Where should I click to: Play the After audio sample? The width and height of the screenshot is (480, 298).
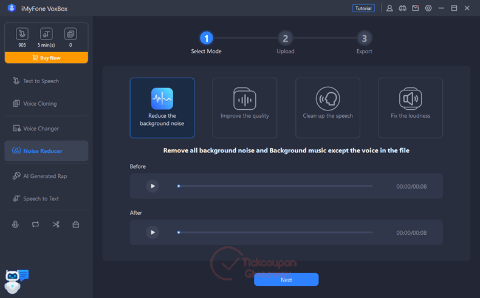click(x=153, y=232)
